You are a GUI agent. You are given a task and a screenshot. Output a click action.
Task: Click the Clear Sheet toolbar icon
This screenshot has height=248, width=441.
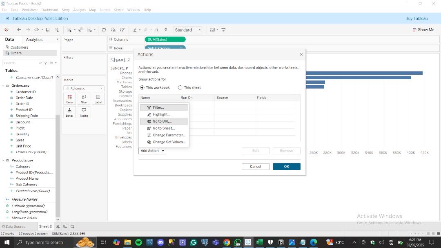click(x=89, y=29)
